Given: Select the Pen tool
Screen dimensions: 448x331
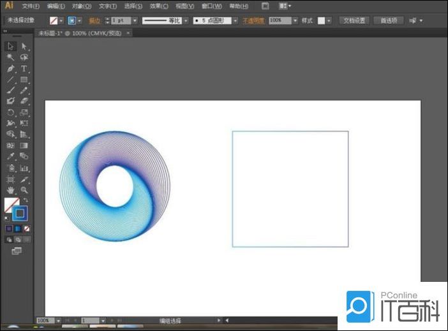Looking at the screenshot, I should point(11,68).
